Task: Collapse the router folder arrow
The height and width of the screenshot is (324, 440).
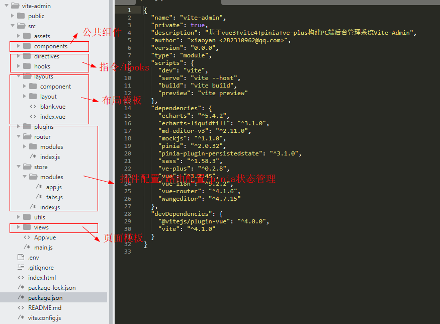Action: [x=19, y=136]
